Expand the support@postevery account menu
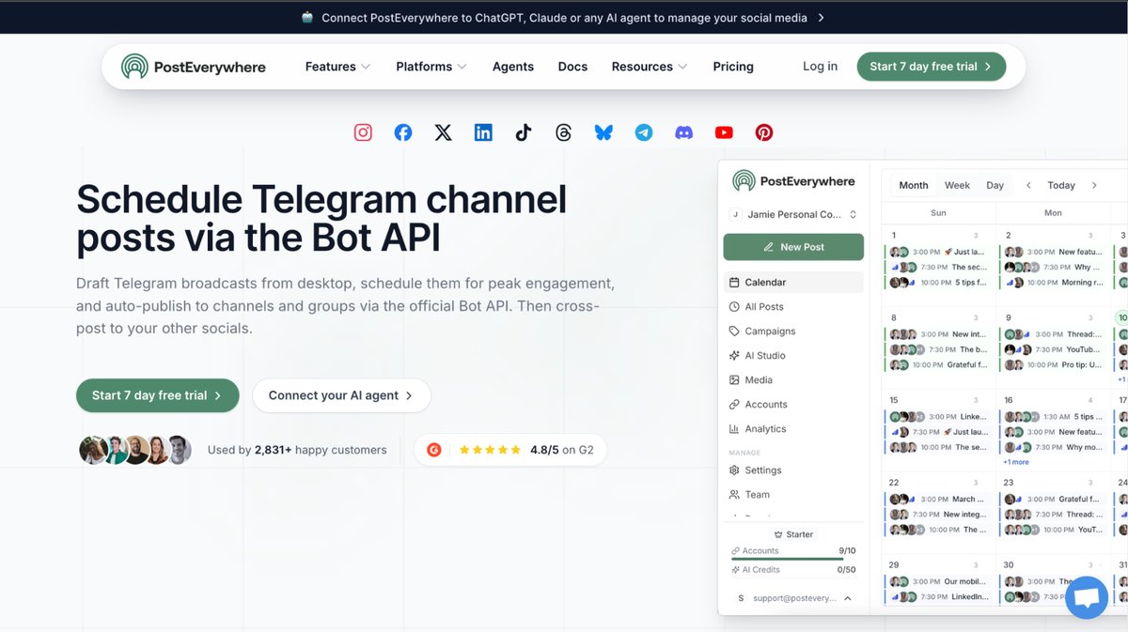This screenshot has height=632, width=1128. click(794, 597)
